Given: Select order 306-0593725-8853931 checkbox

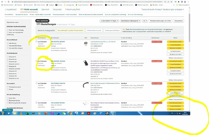Looking at the screenshot, I should [x=36, y=42].
